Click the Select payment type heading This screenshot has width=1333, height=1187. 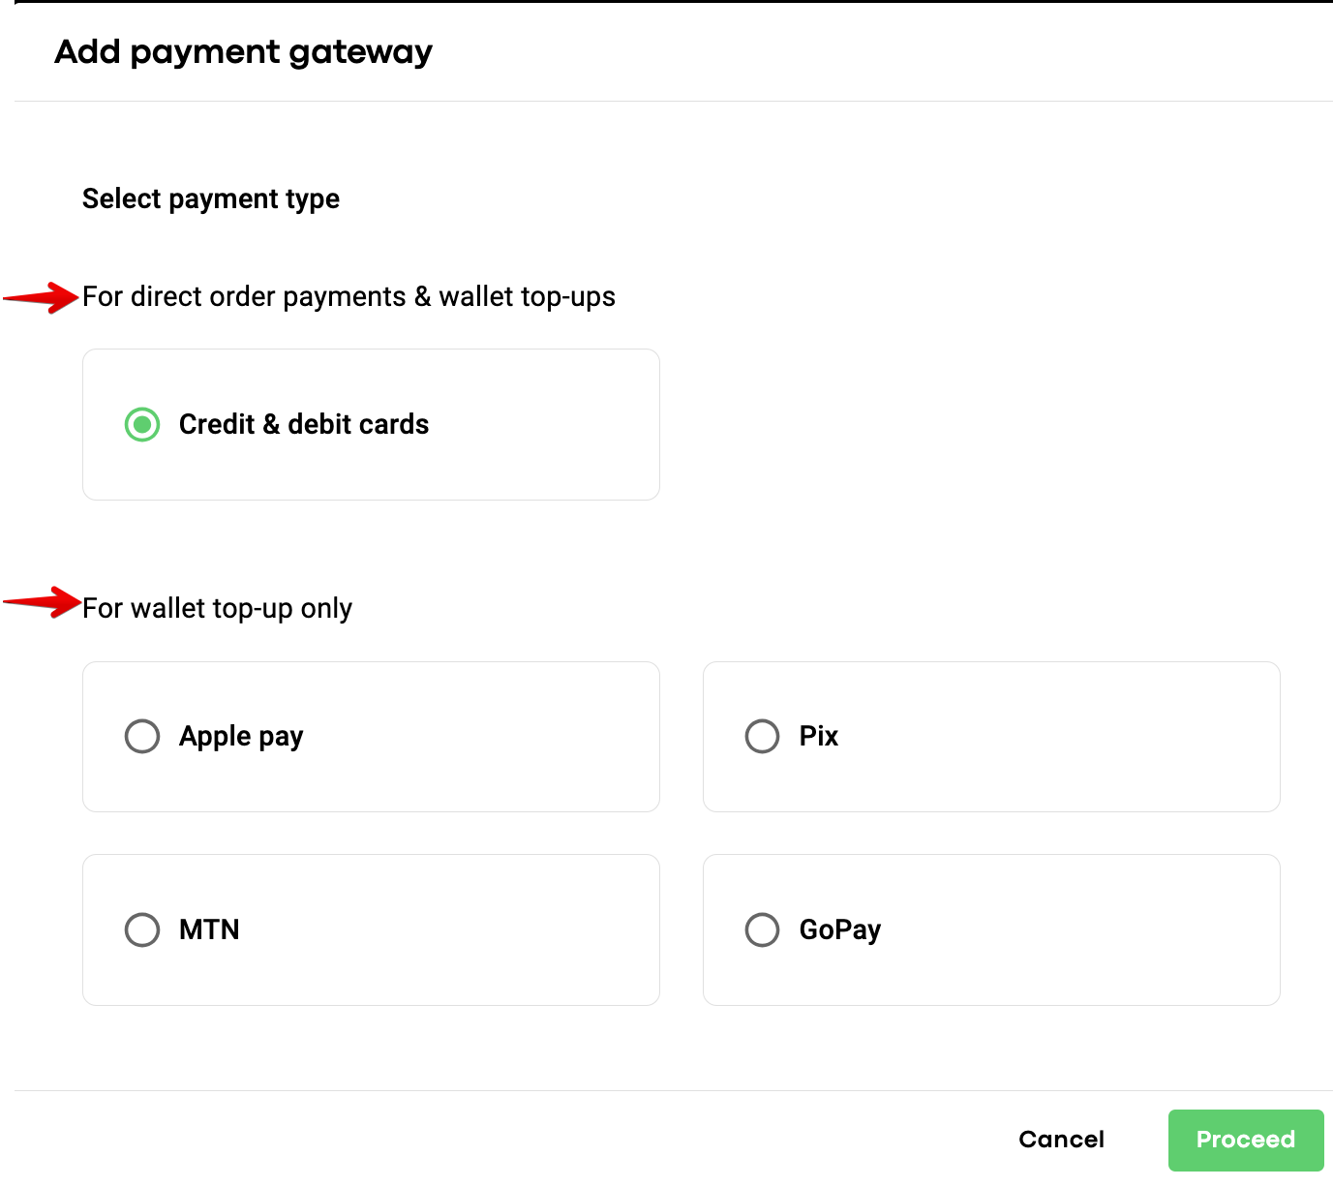point(211,198)
